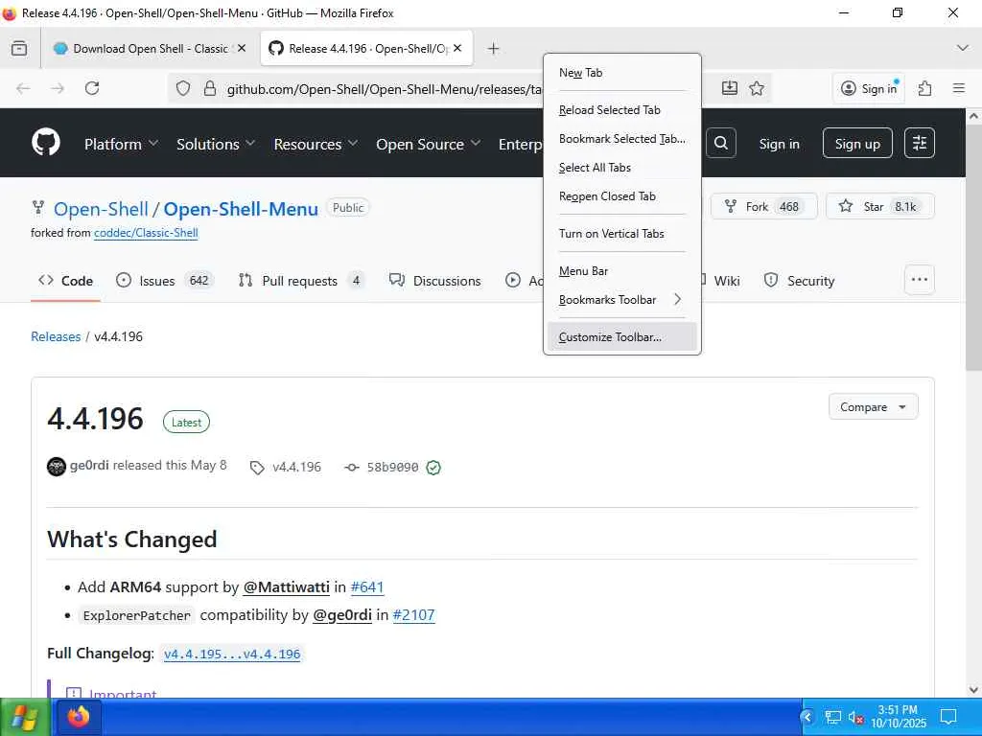Click the network tray icon
Screen dimensions: 982x736
pos(832,717)
